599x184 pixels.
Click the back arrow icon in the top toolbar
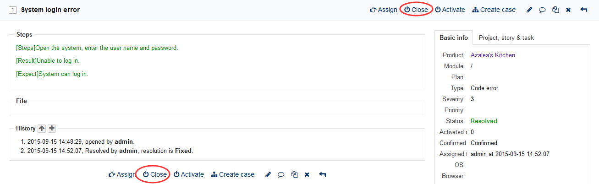[583, 10]
